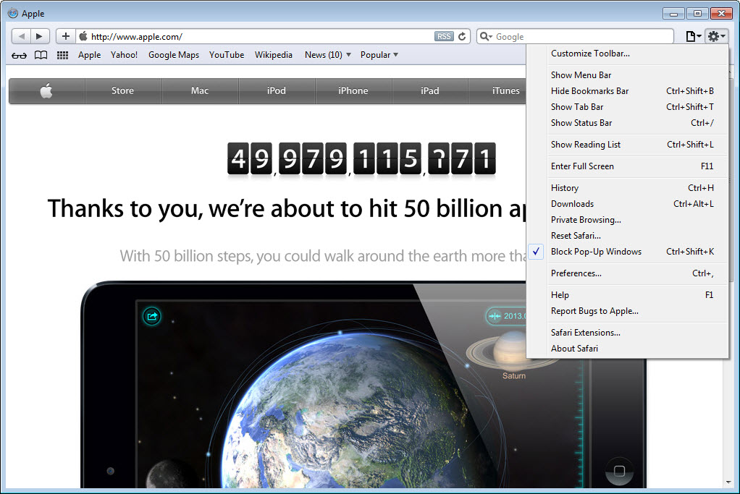
Task: Click the 2013 date slider pill on iPad
Action: pyautogui.click(x=506, y=316)
